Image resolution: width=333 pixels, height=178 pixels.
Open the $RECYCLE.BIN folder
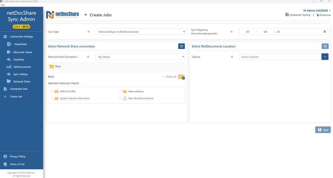point(68,91)
